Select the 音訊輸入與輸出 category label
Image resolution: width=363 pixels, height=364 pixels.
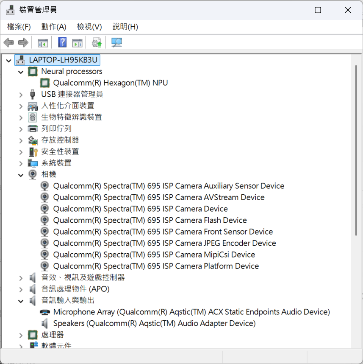click(68, 300)
